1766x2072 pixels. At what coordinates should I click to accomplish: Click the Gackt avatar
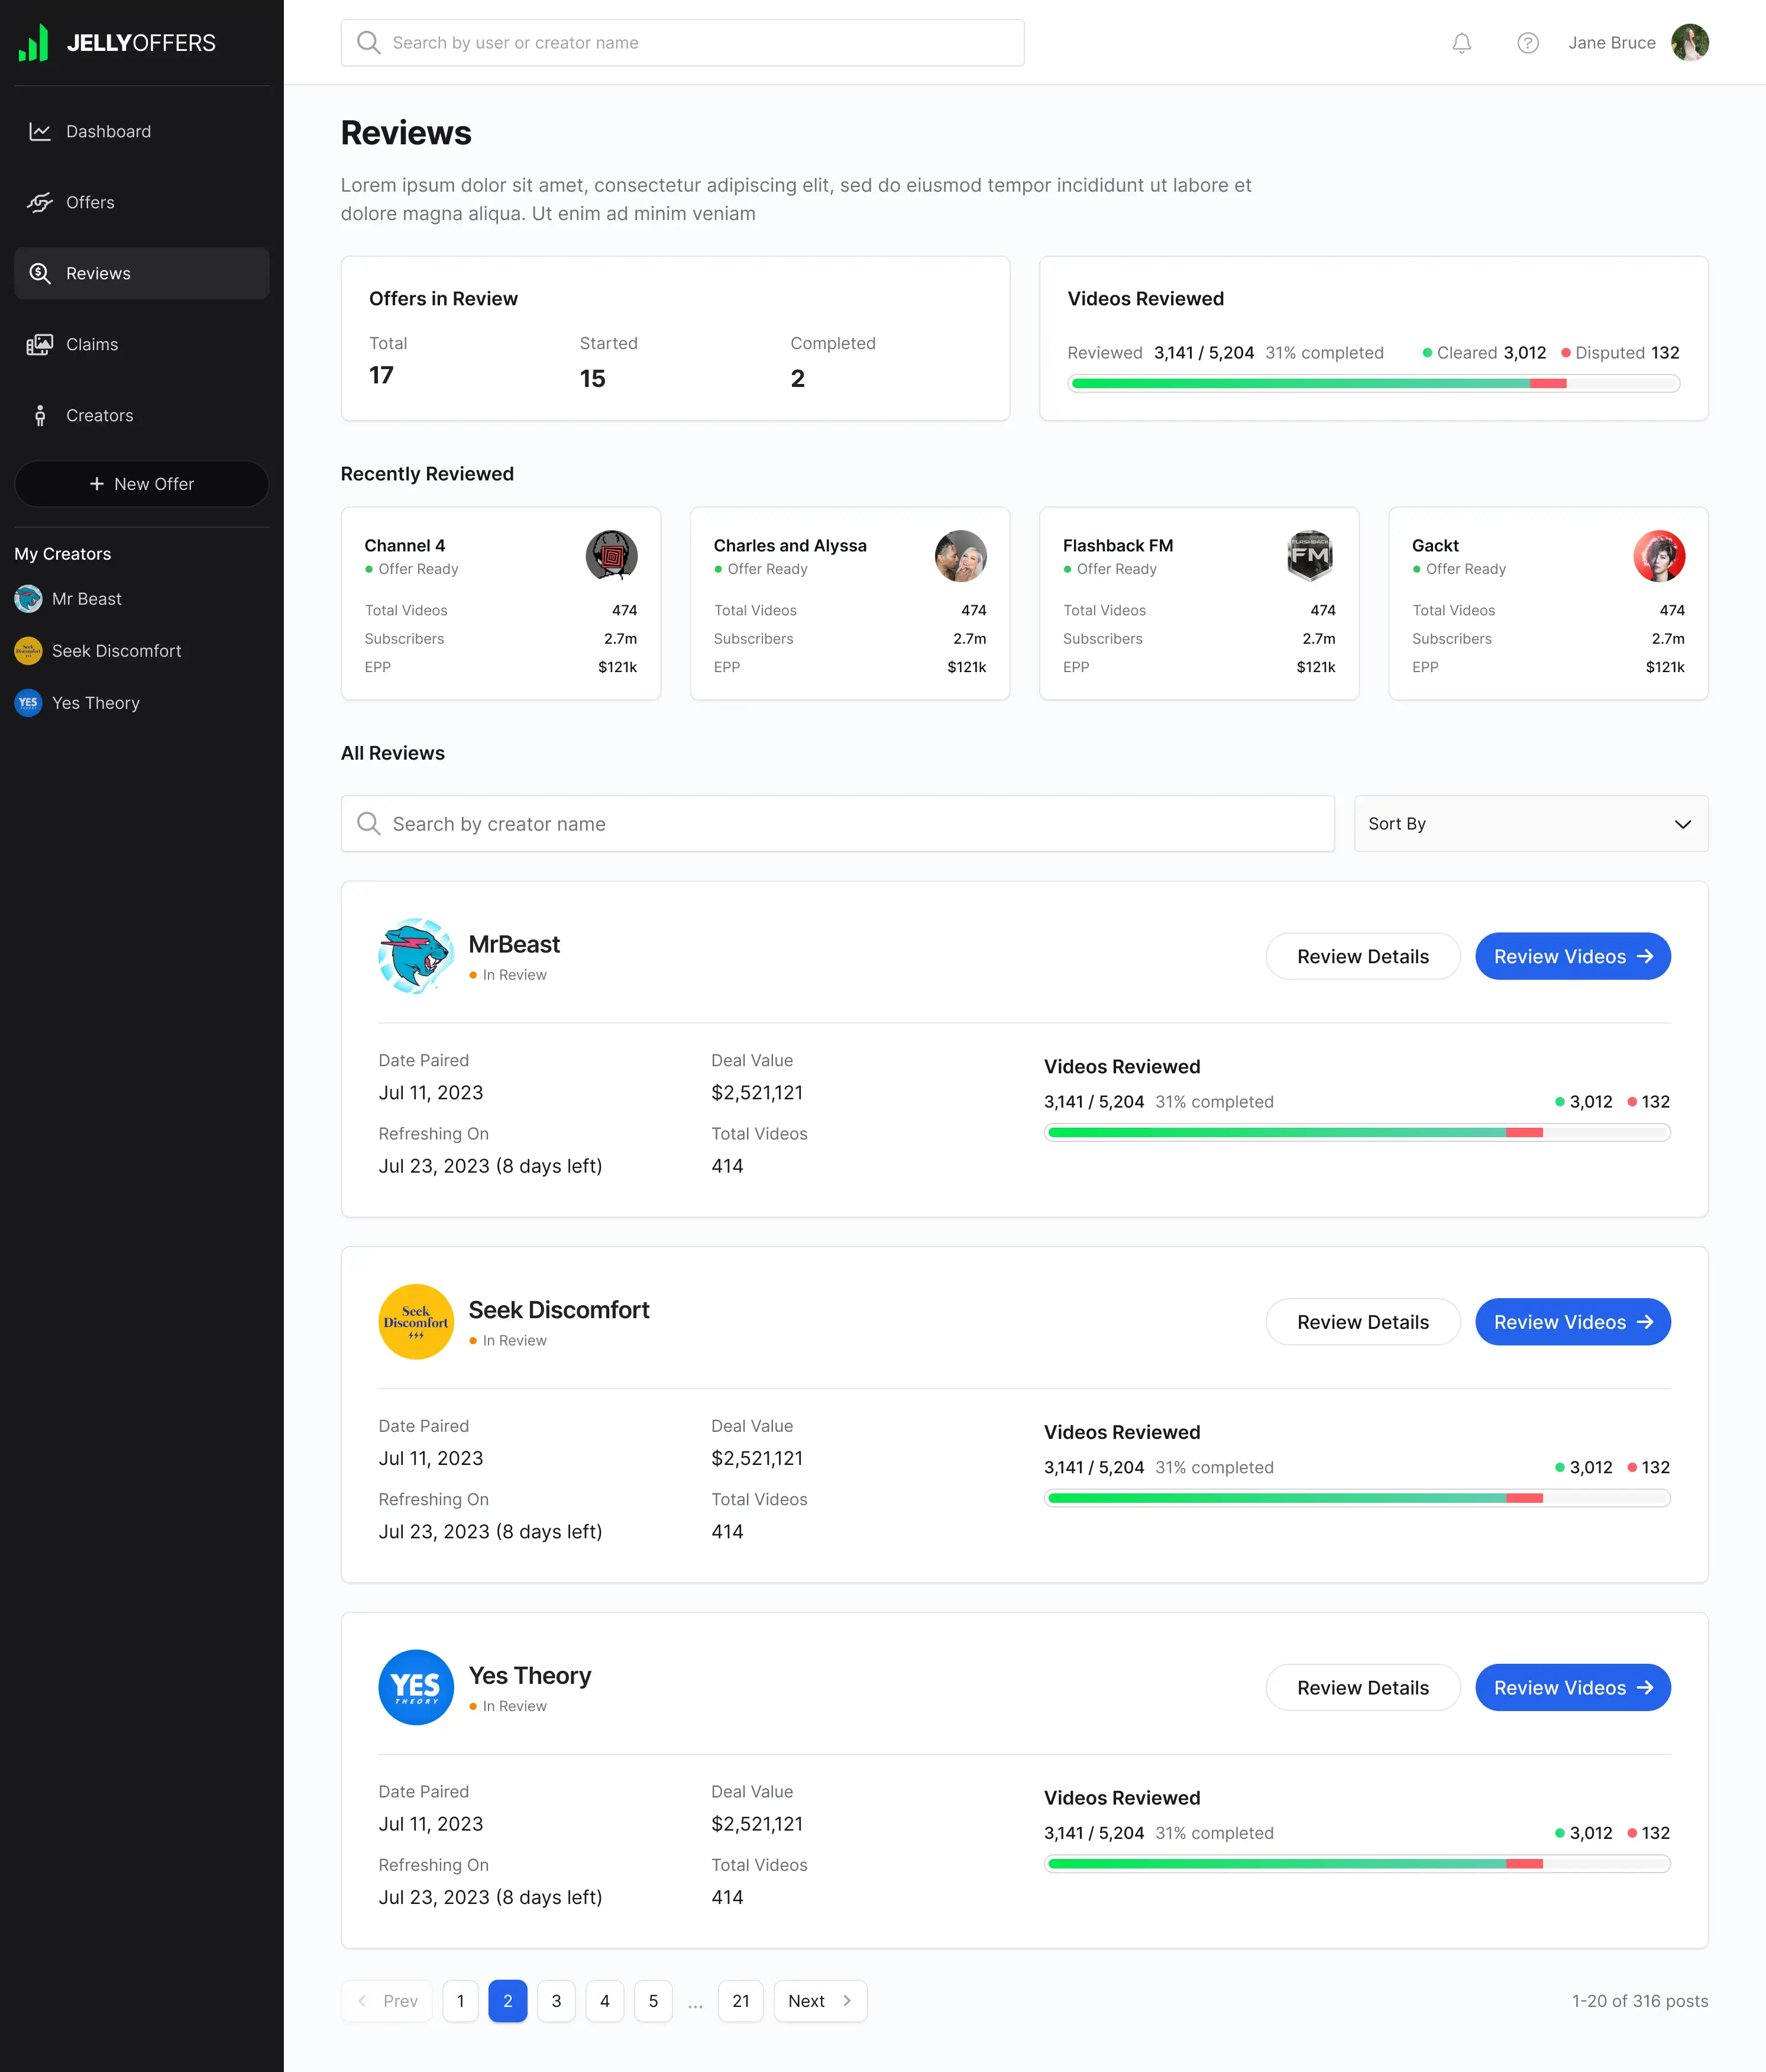[1659, 556]
